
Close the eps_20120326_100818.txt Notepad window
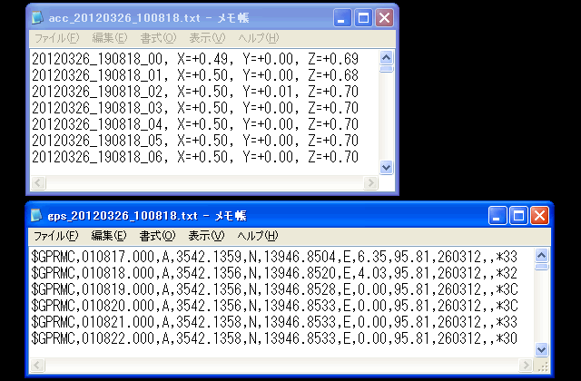click(x=540, y=215)
